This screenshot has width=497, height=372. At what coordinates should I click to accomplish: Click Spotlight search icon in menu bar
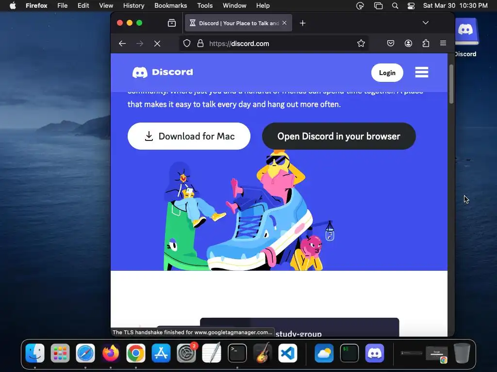pyautogui.click(x=395, y=6)
